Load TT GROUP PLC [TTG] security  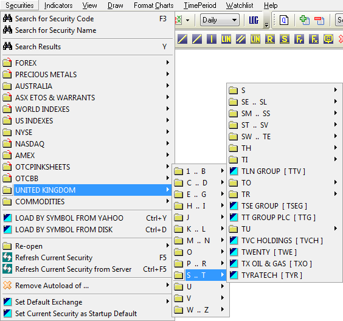pyautogui.click(x=285, y=218)
